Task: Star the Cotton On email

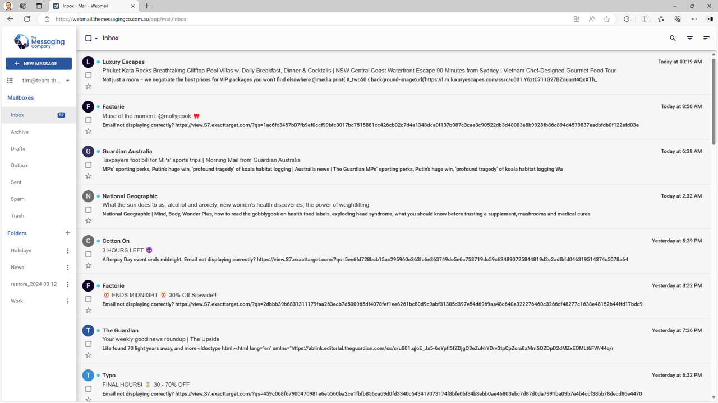Action: (x=88, y=266)
